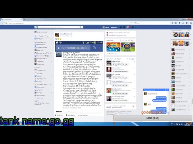Open notifications globe with the red badge
The width and height of the screenshot is (193, 144).
point(127,27)
